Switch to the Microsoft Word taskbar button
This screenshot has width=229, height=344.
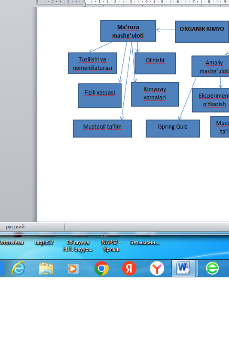tap(183, 268)
